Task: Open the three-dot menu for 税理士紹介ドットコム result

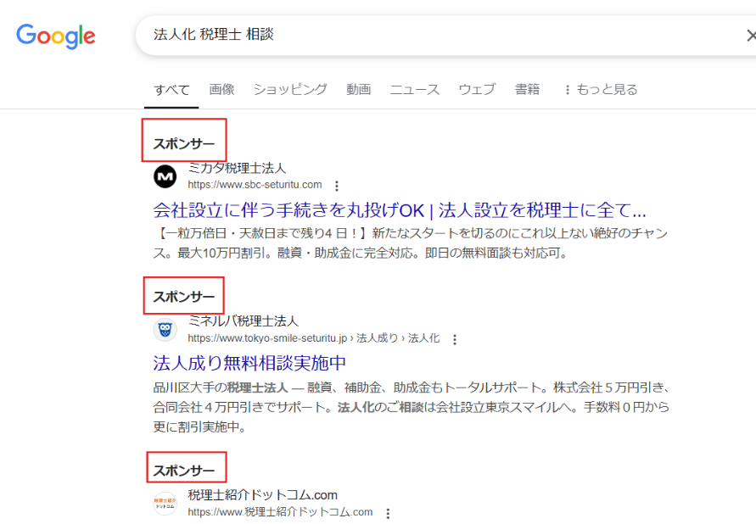Action: [388, 512]
